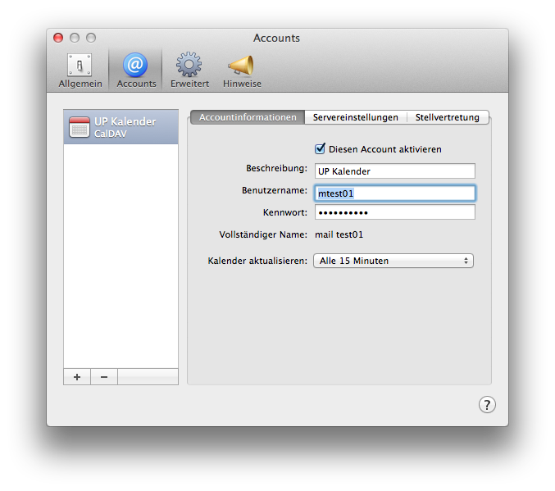Expand the Kalender aktualisieren dropdown

394,261
